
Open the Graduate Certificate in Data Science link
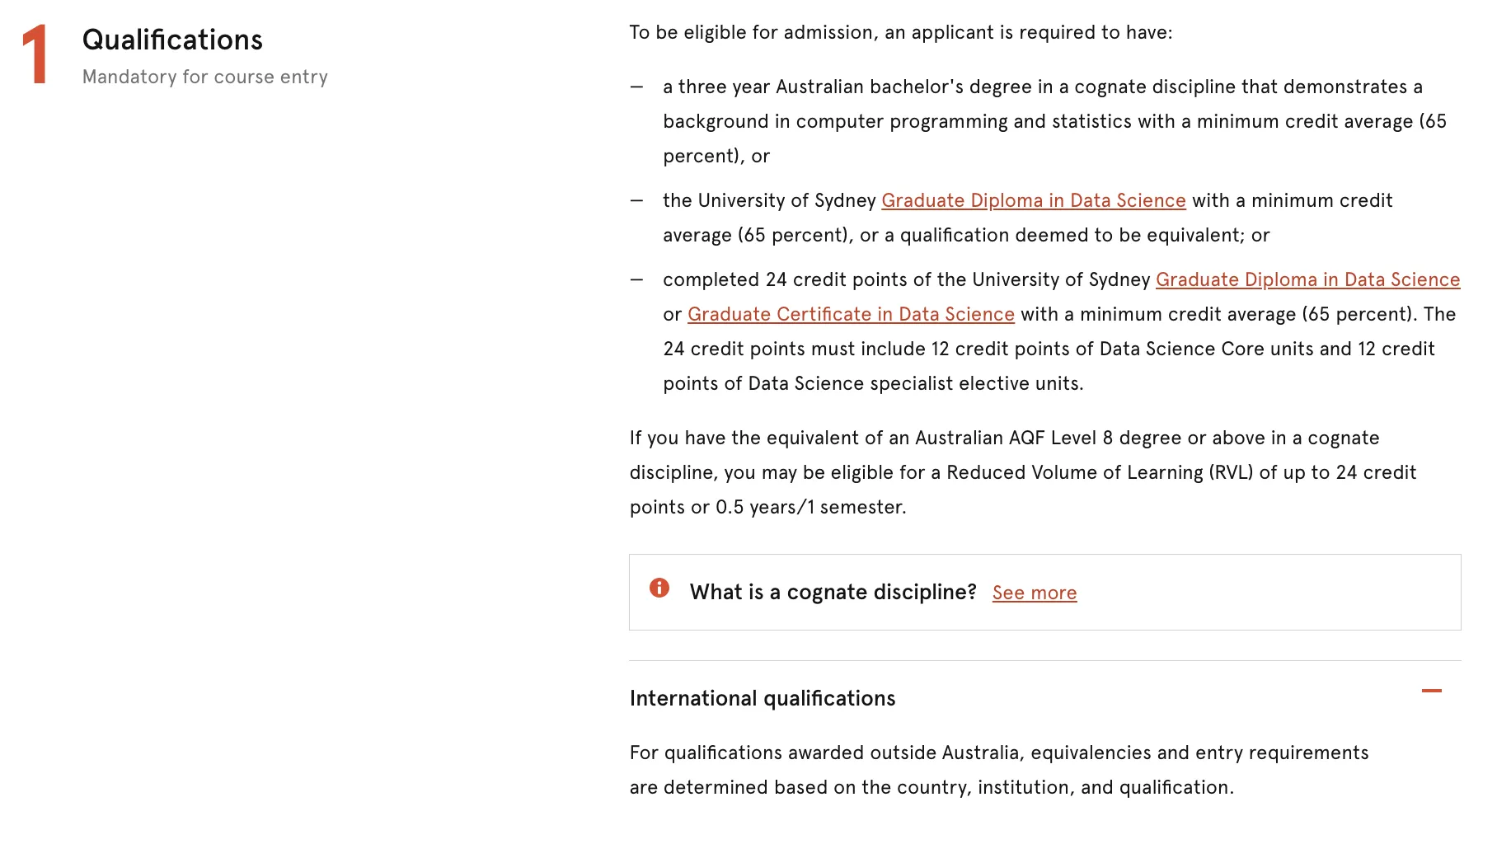(x=851, y=314)
